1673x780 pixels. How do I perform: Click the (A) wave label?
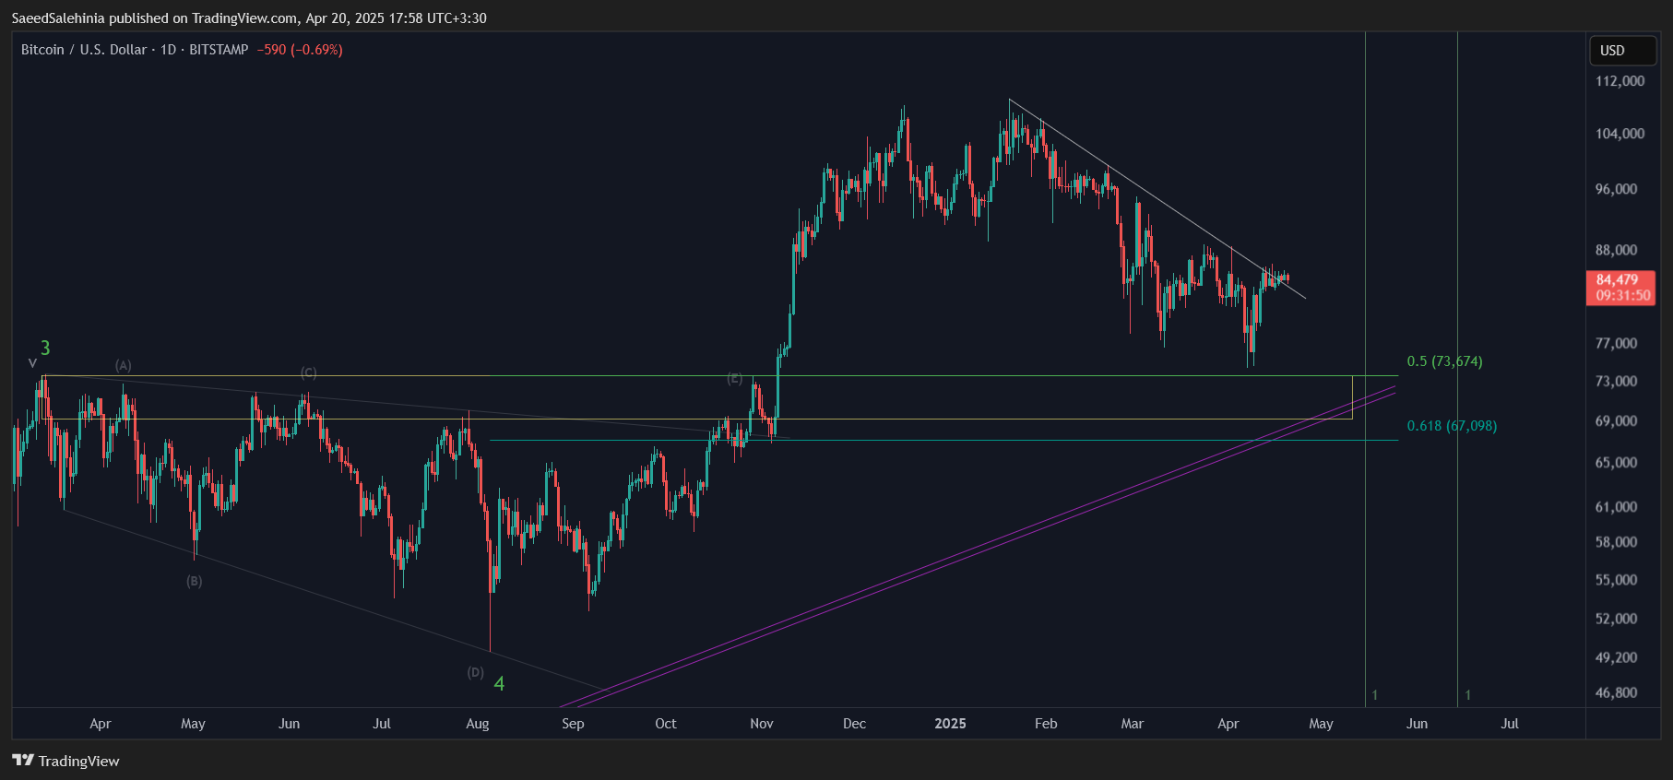coord(124,365)
